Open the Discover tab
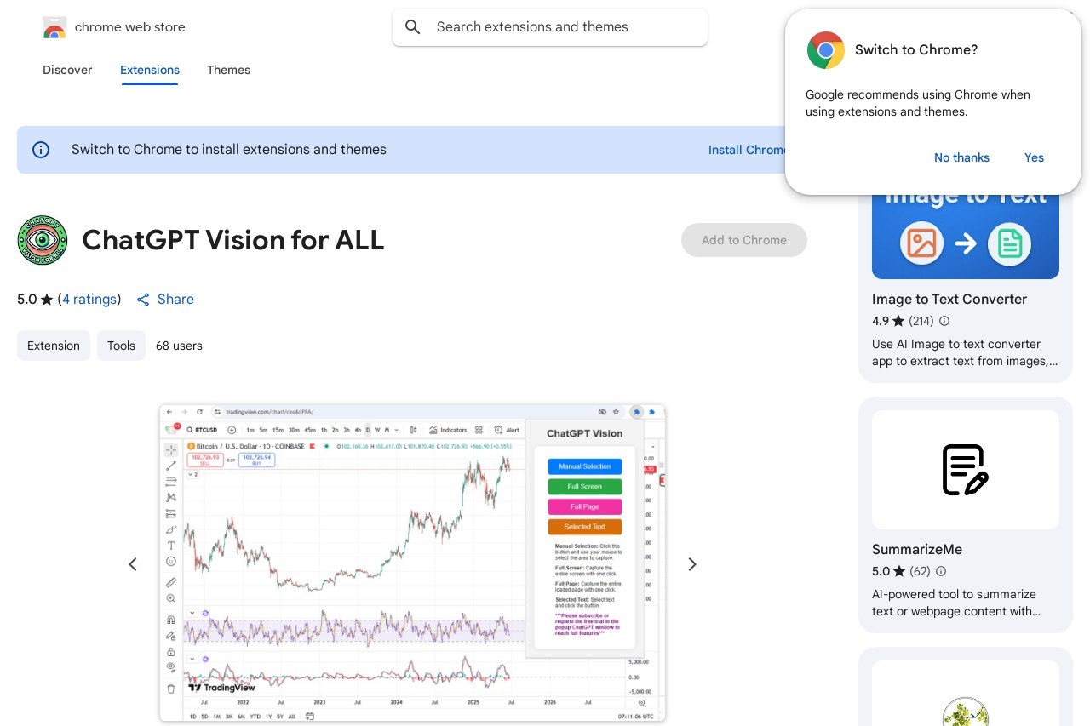The width and height of the screenshot is (1090, 726). coord(67,70)
